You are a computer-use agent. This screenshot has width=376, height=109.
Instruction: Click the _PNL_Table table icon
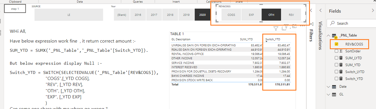pyautogui.click(x=334, y=36)
